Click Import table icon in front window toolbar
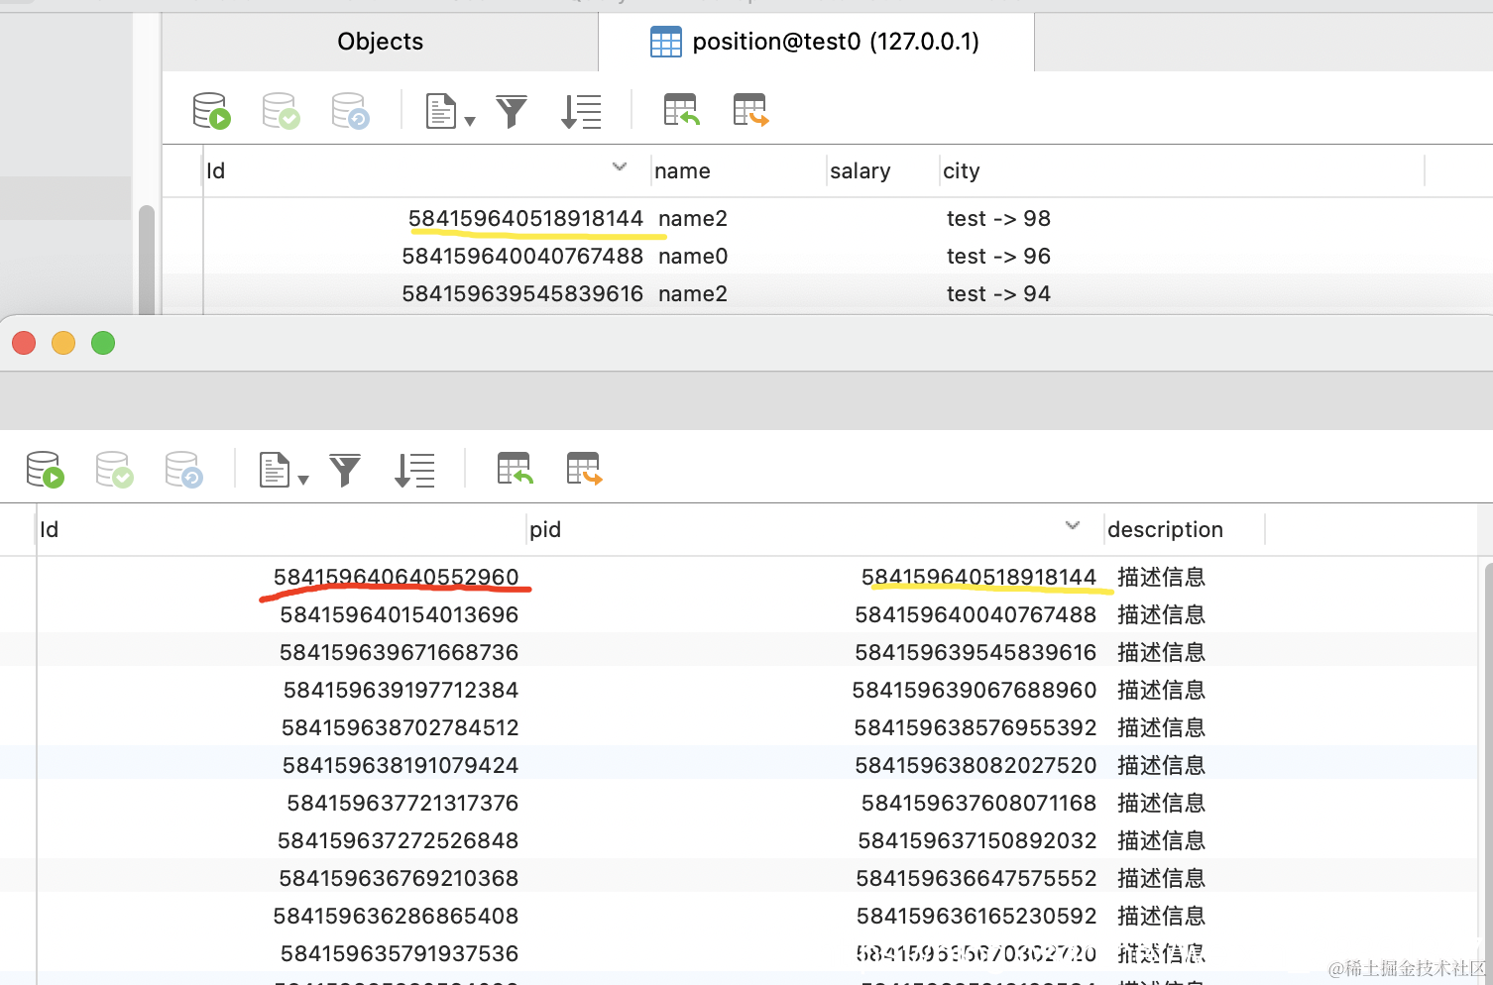 point(515,469)
